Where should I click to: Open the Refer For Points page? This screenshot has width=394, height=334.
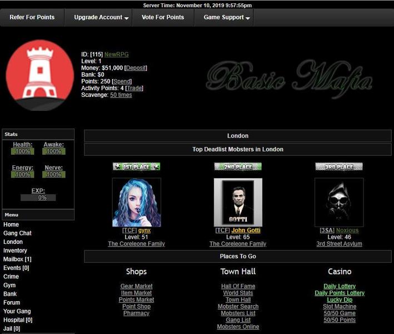[33, 17]
